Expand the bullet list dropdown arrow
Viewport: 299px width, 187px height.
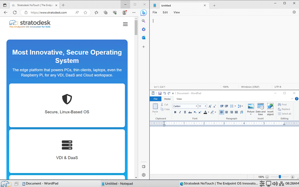pos(235,106)
